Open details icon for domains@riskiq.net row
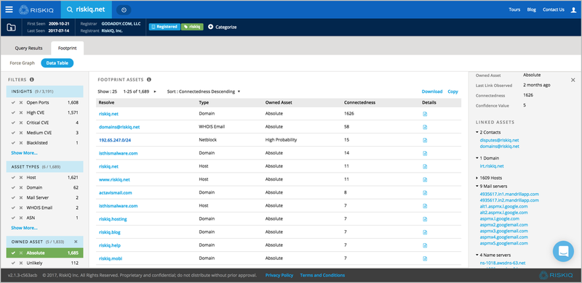Screen dimensions: 582x283 pyautogui.click(x=425, y=127)
